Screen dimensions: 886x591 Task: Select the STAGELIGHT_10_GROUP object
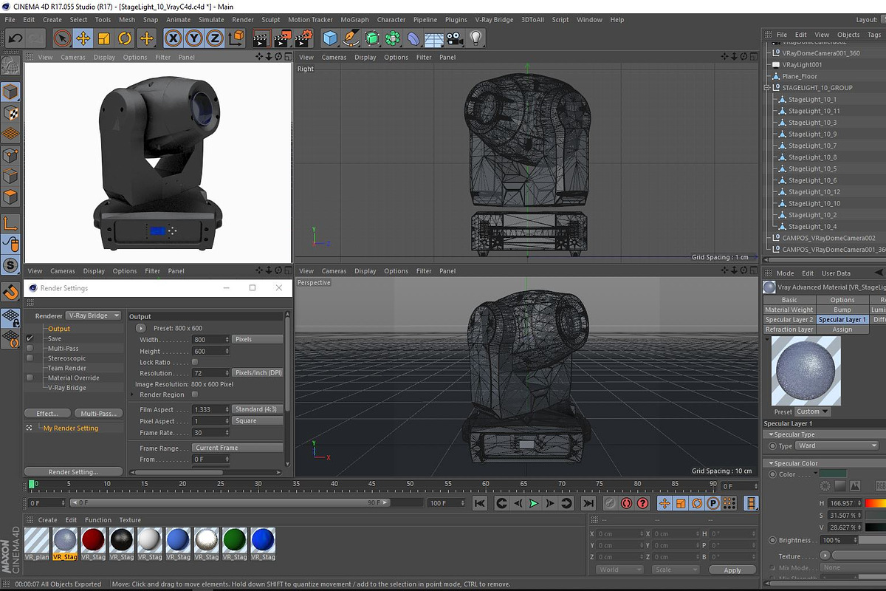(x=817, y=88)
